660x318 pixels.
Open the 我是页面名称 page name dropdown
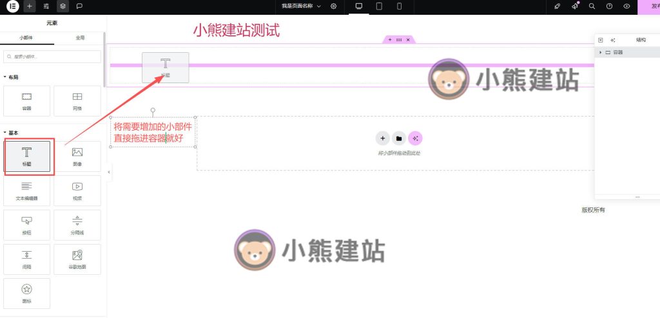point(301,6)
